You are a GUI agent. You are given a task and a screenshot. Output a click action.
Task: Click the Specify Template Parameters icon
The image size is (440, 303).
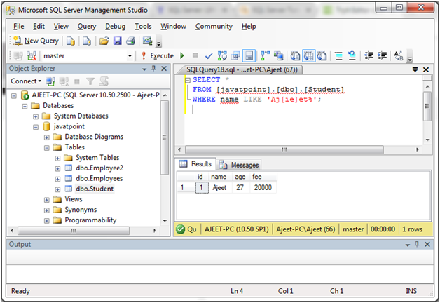(x=399, y=56)
